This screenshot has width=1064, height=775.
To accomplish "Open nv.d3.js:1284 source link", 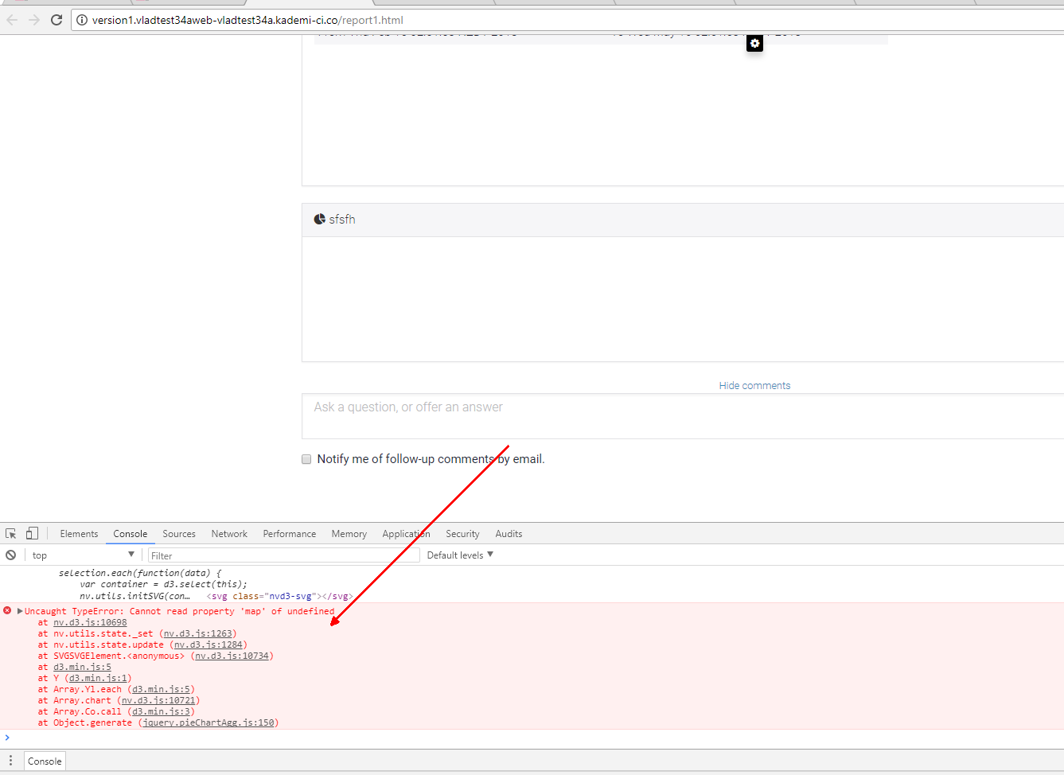I will click(x=209, y=645).
